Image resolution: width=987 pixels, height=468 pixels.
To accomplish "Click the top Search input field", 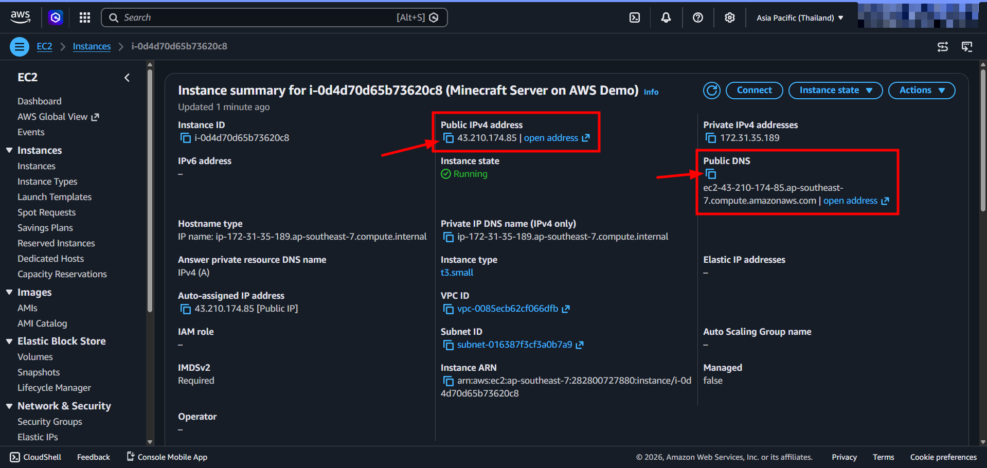I will 274,17.
